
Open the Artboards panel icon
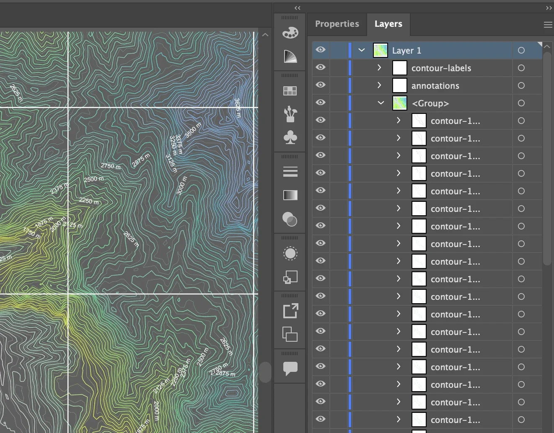click(290, 335)
